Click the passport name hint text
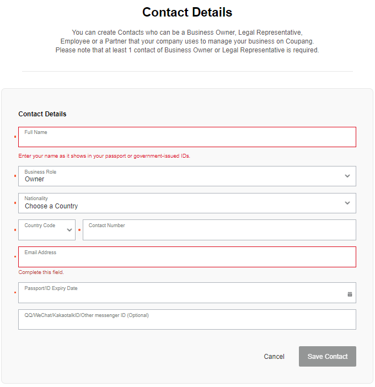Viewport: 375px width, 387px height. (104, 156)
